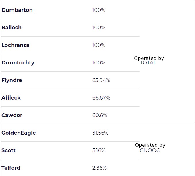Click the Dumbarton field name

pyautogui.click(x=17, y=10)
